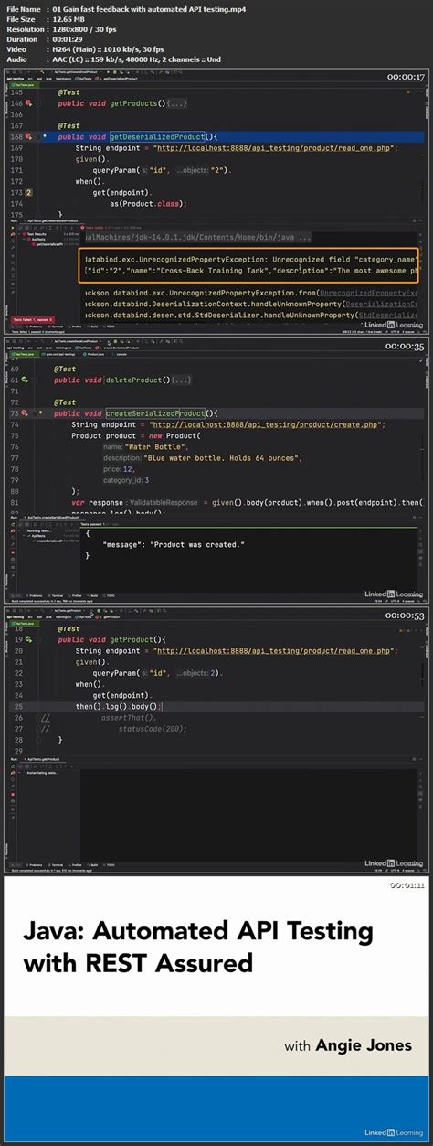
Task: Click createSerializedProduct method name in editor
Action: 156,413
